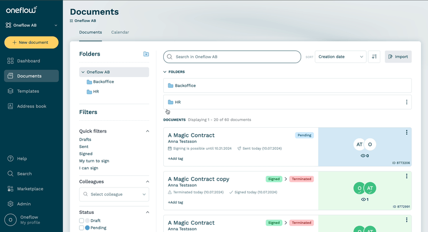Viewport: 428px width, 232px height.
Task: Go to Address book in sidebar
Action: pos(32,106)
